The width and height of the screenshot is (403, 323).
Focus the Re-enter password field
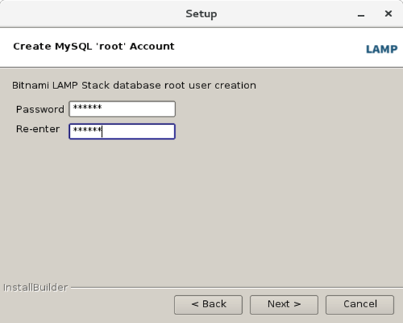click(122, 131)
